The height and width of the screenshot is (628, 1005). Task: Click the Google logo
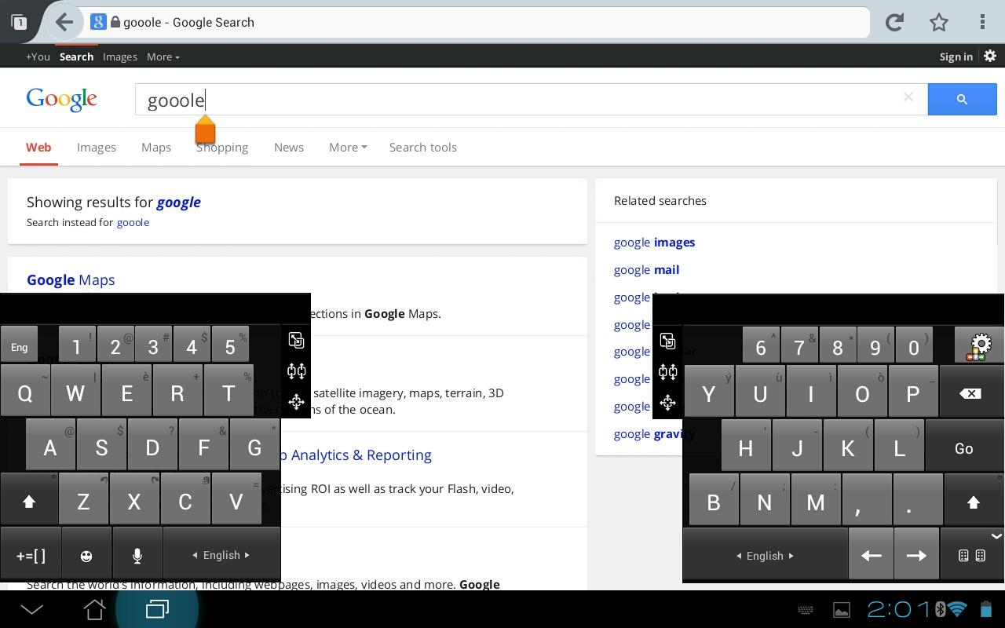tap(62, 100)
